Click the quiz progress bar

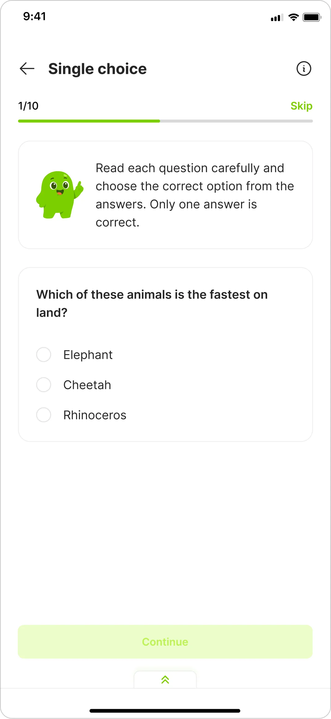coord(165,121)
